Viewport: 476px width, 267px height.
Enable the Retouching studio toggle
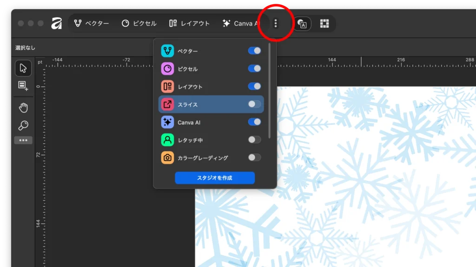(x=254, y=140)
